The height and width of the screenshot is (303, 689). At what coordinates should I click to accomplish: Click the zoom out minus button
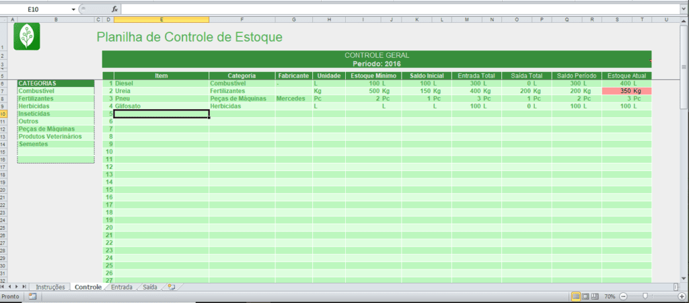[622, 296]
